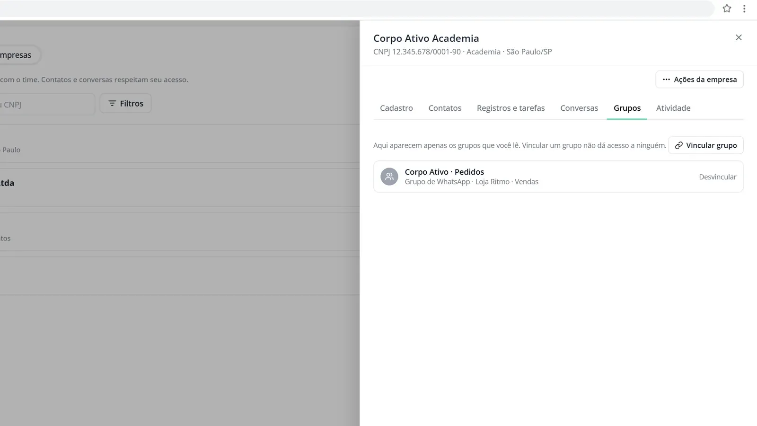Click the CNPJ search field

47,104
